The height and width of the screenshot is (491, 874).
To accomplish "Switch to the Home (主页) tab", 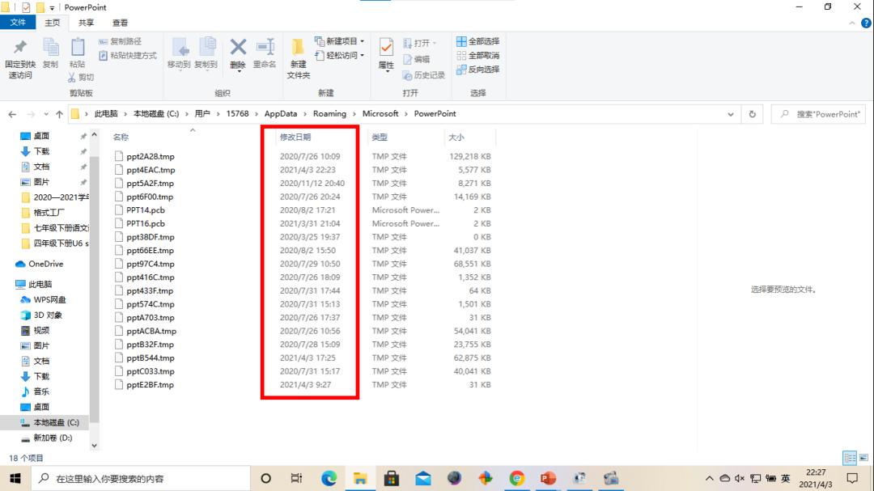I will 52,23.
